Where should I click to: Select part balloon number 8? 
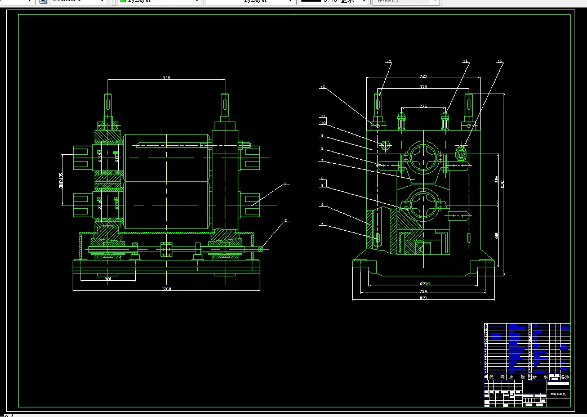click(x=322, y=149)
